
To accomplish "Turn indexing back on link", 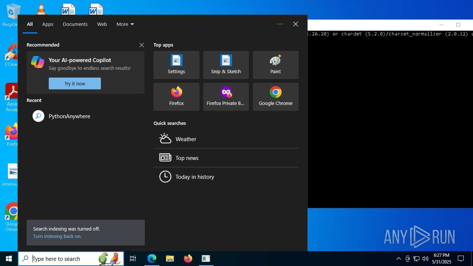I will coord(57,236).
